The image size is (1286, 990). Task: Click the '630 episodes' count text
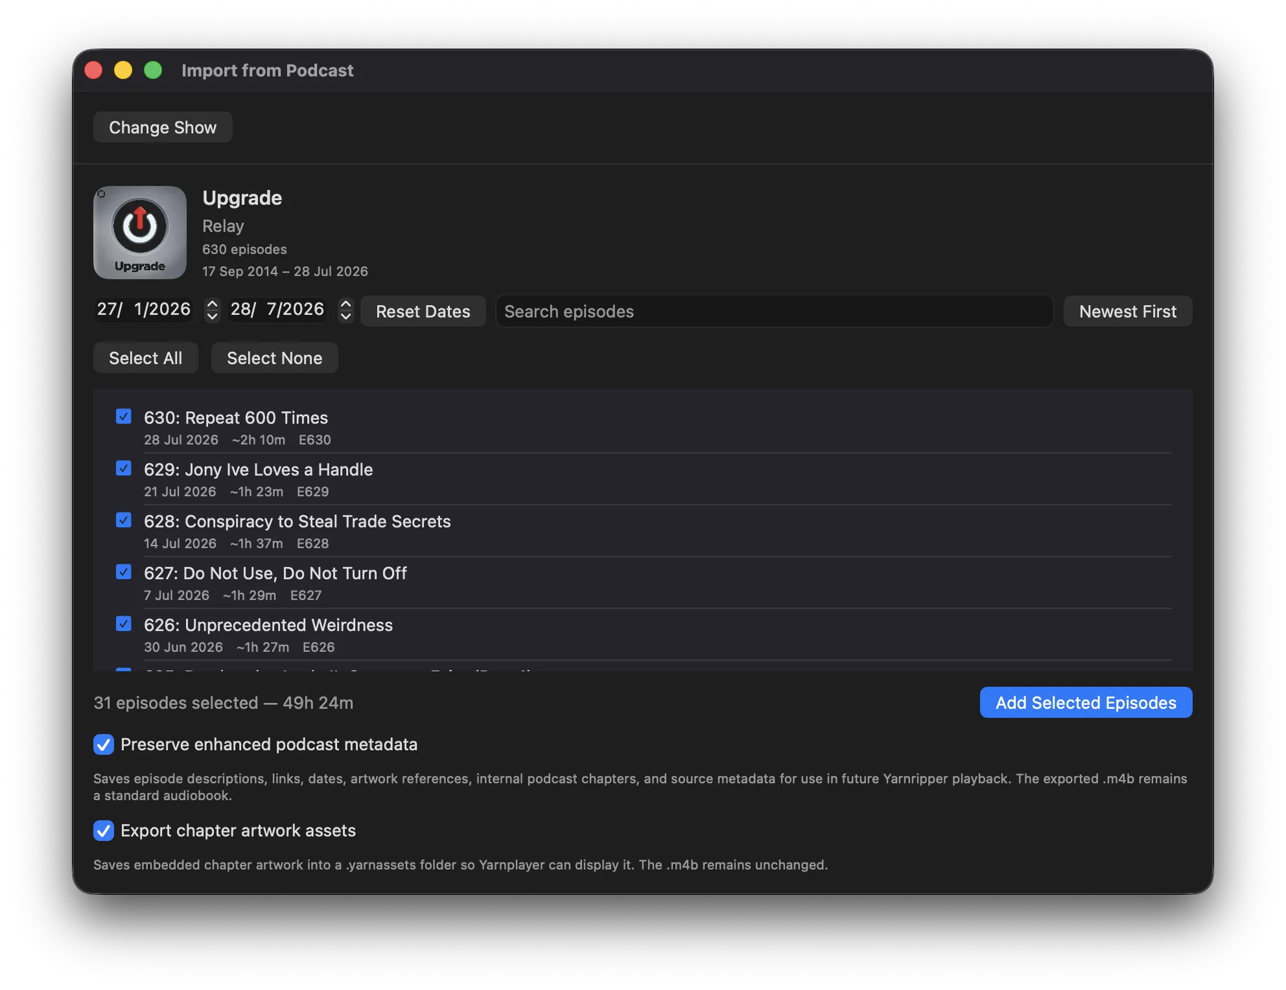[x=244, y=249]
